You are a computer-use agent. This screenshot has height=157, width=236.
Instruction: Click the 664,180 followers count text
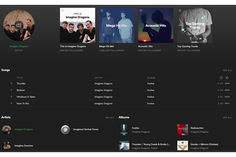click(x=71, y=51)
